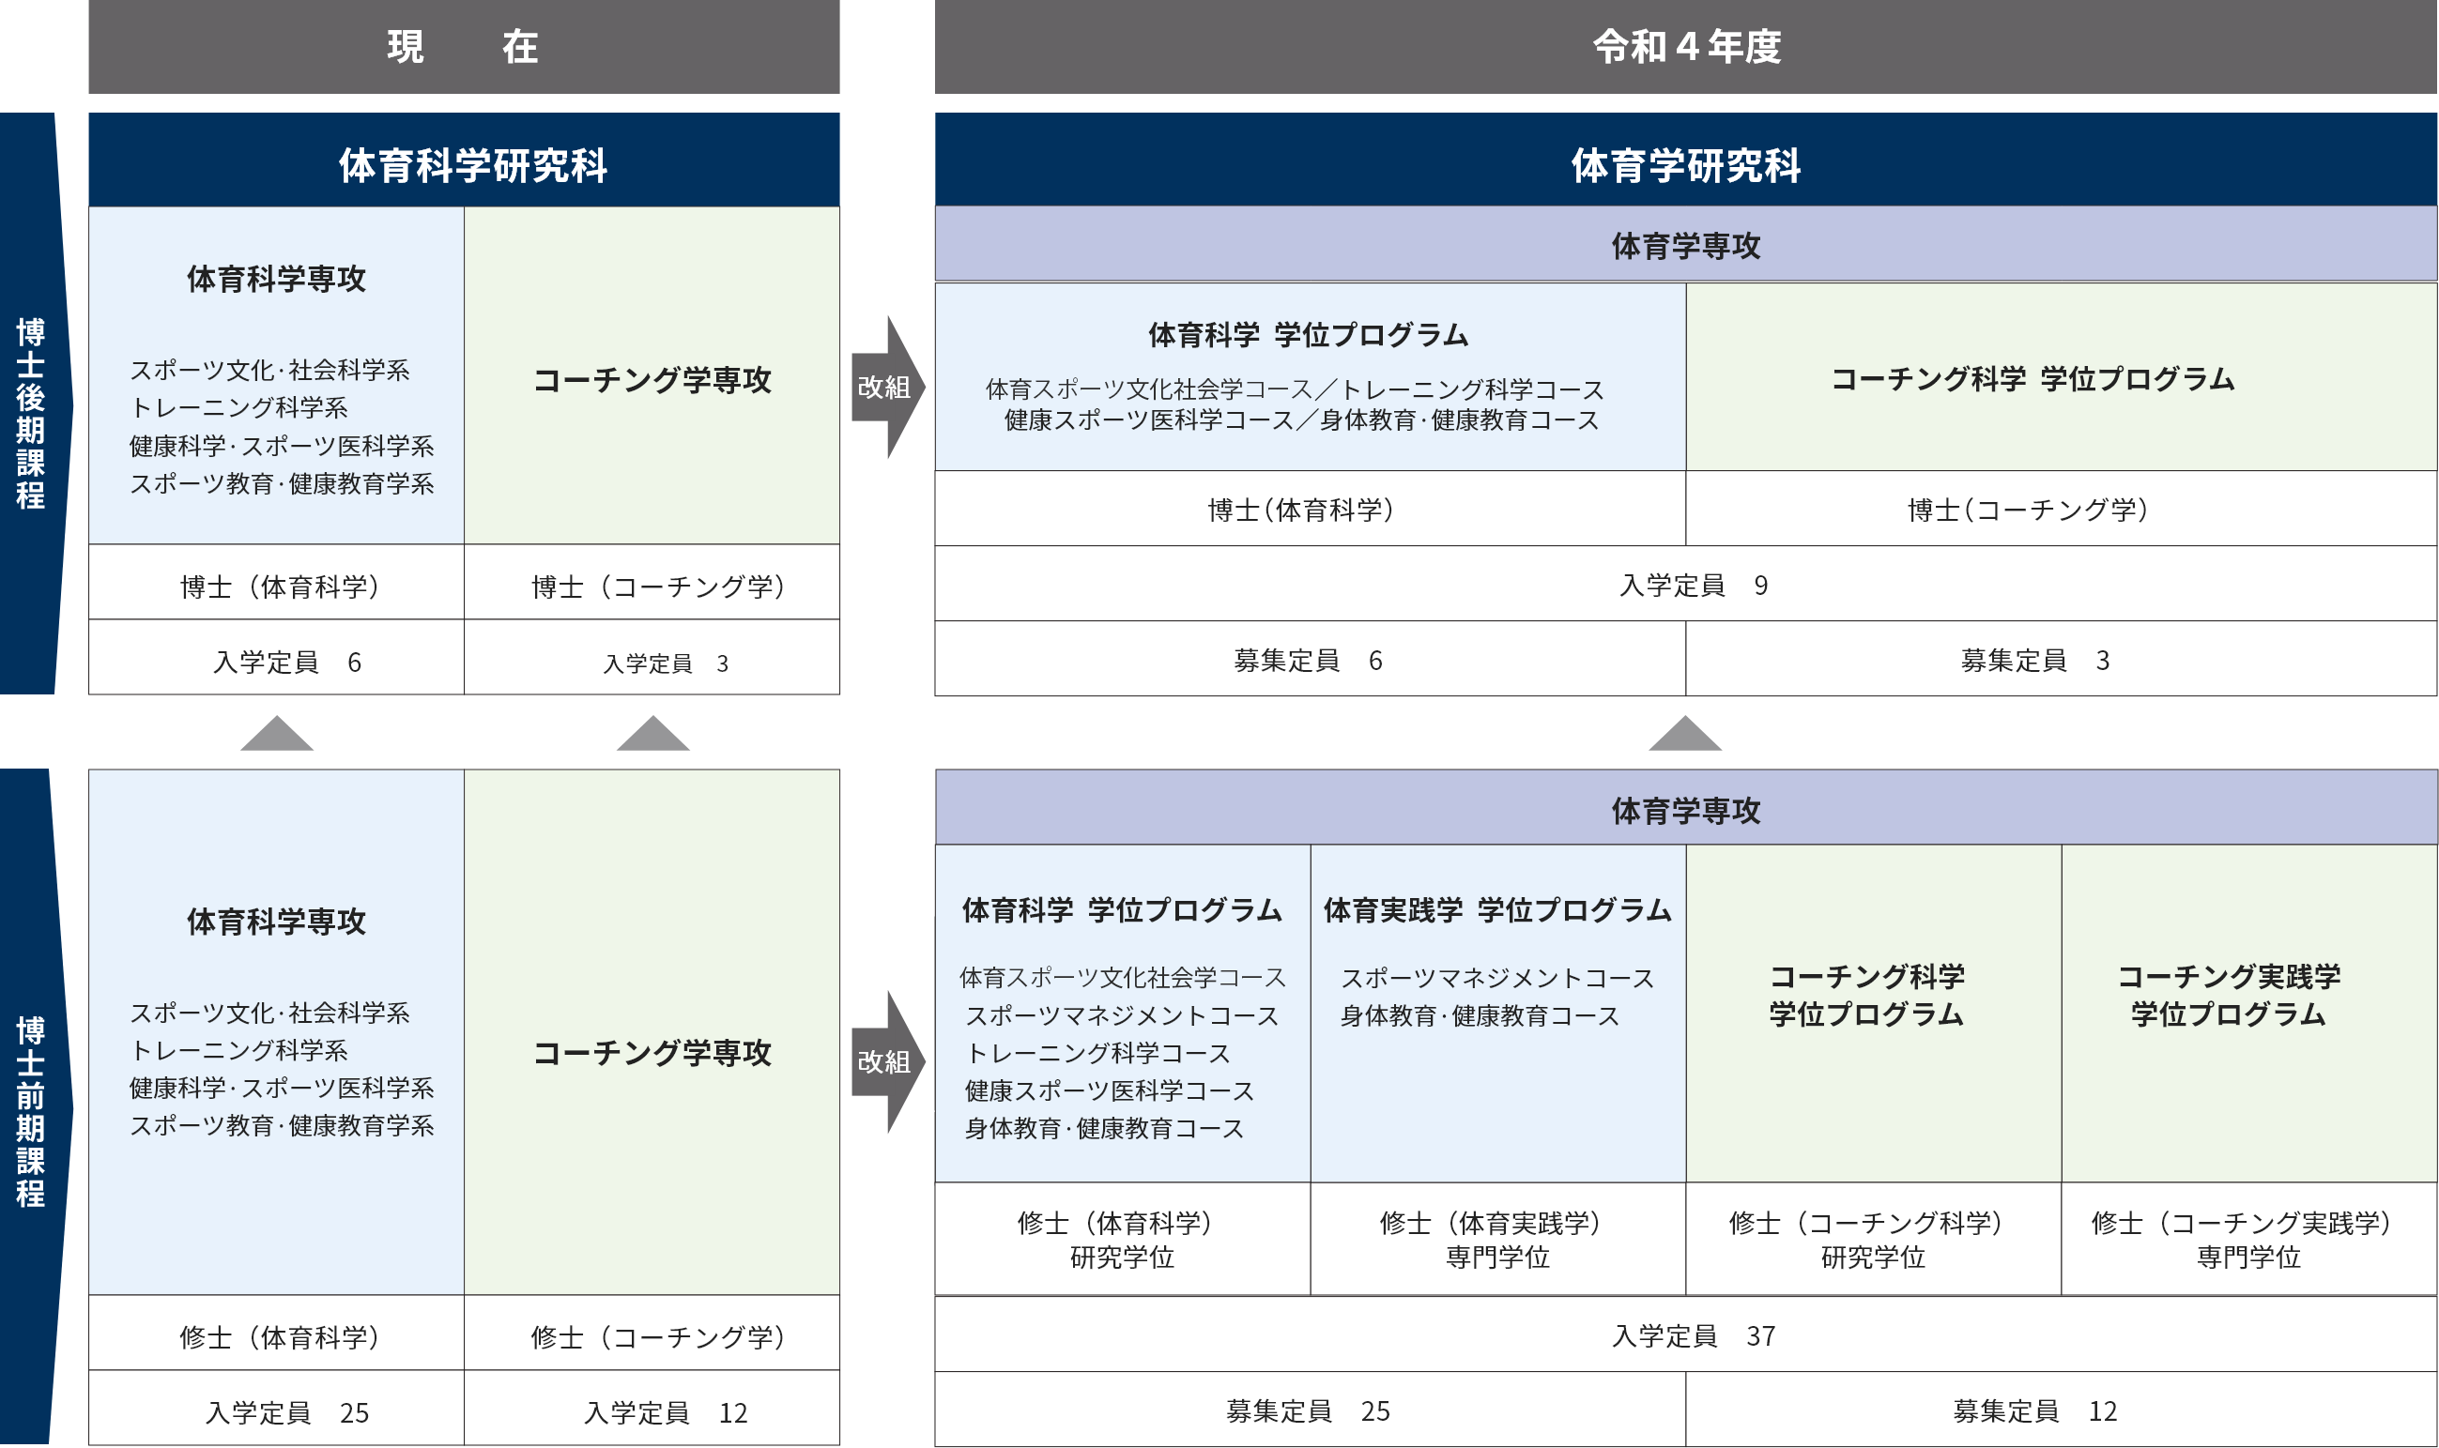Select the 入学定員 25 cell
This screenshot has width=2439, height=1448.
pyautogui.click(x=276, y=1408)
